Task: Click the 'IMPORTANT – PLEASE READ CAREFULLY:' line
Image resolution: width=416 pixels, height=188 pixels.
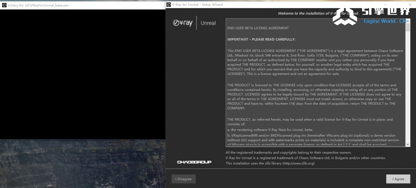Action: 261,39
